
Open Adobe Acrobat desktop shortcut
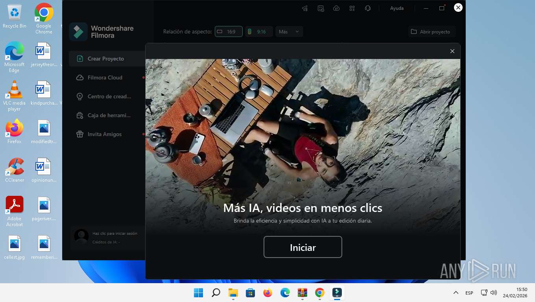click(x=15, y=212)
